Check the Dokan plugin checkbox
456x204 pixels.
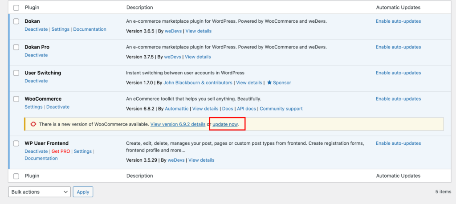(16, 21)
